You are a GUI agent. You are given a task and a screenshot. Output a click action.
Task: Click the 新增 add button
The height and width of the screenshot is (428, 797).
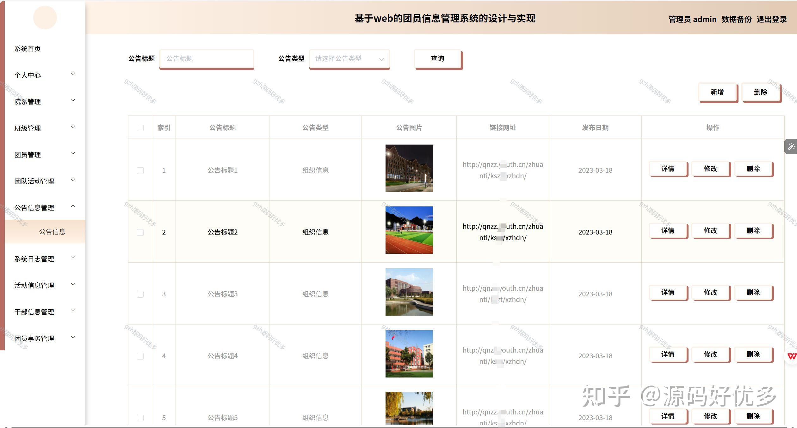click(x=717, y=92)
